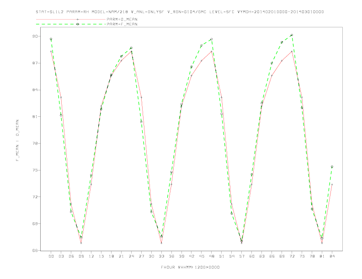Select the 69 label on the vertical axis

(35, 223)
